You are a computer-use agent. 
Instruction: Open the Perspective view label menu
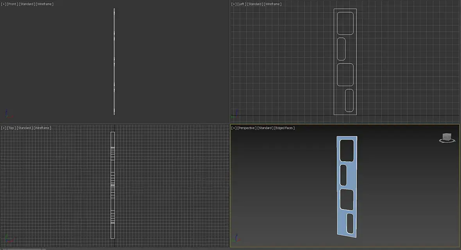pyautogui.click(x=247, y=128)
